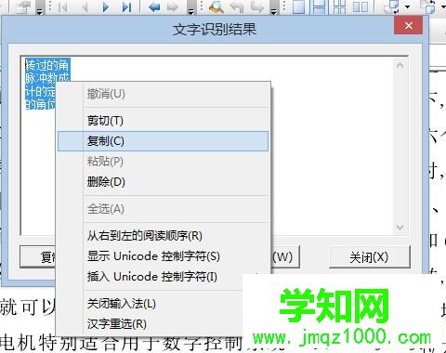Click the blue back navigation arrow
This screenshot has width=446, height=353.
click(154, 7)
